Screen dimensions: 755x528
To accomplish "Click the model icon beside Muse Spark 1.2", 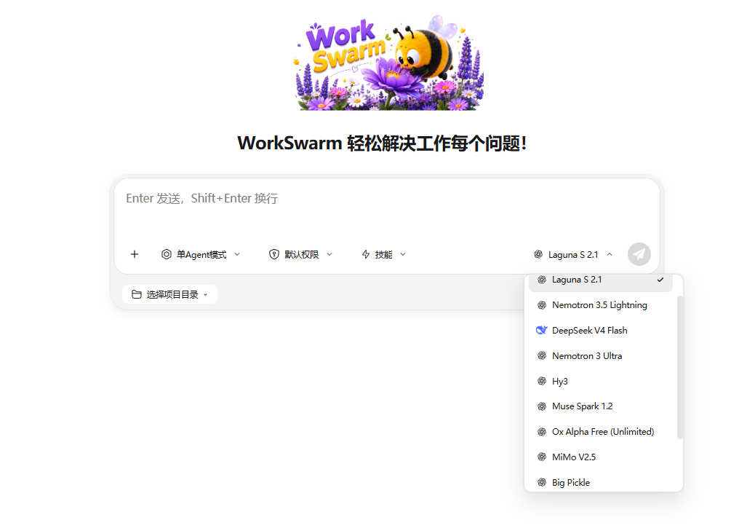I will [x=542, y=406].
